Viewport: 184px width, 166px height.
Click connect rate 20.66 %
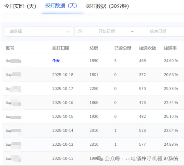tap(171, 75)
